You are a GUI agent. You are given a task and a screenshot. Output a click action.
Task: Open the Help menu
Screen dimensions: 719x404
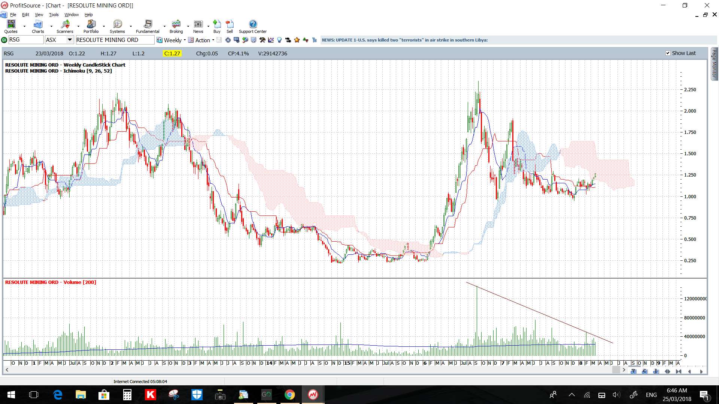[x=88, y=15]
